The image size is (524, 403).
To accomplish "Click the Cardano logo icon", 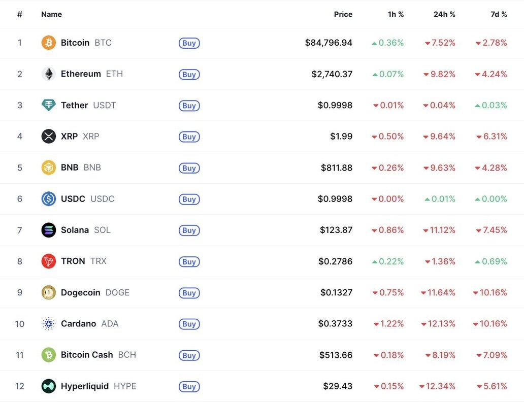I will pyautogui.click(x=48, y=324).
